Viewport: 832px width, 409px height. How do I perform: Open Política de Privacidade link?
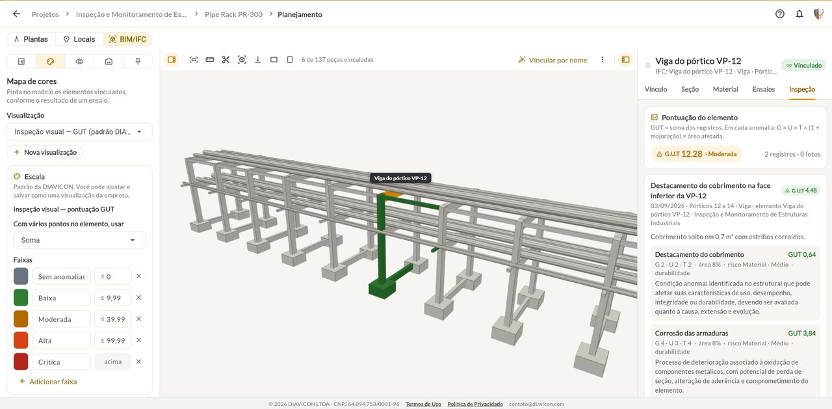tap(475, 404)
